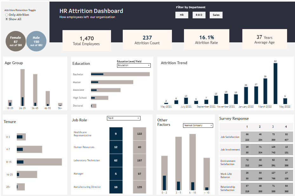Open the Education Level/Field dropdown
Viewport: 295px width, 196px height.
[x=134, y=65]
